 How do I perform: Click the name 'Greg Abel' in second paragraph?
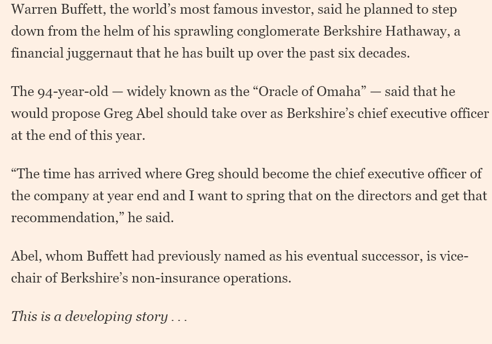pos(134,114)
